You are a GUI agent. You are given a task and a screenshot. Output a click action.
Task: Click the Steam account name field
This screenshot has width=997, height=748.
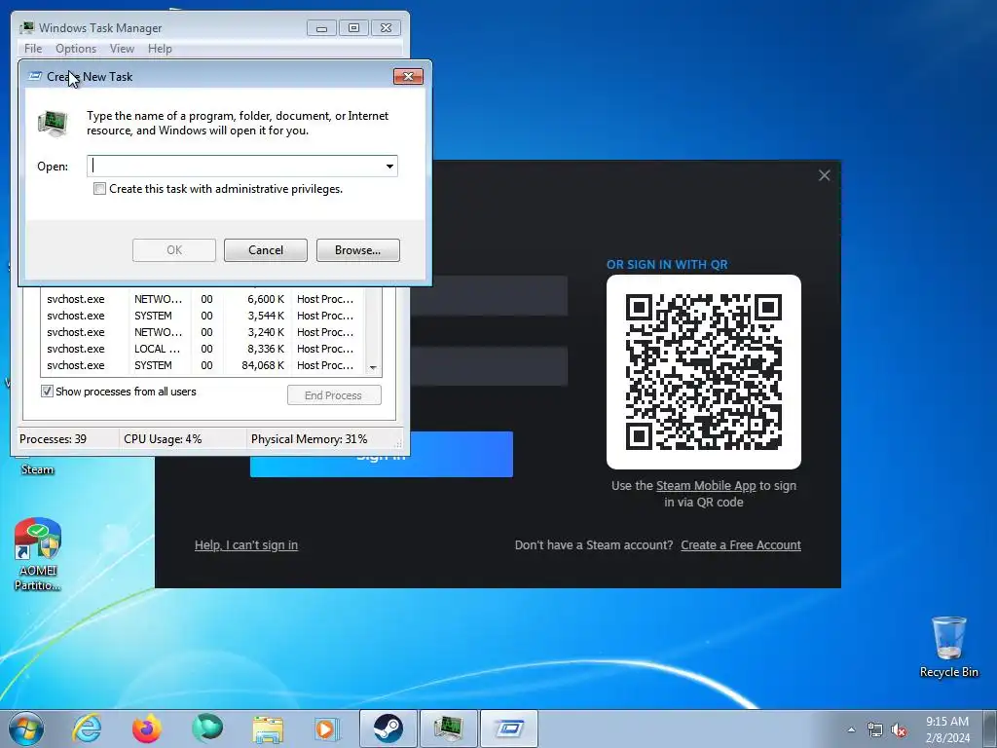click(489, 296)
